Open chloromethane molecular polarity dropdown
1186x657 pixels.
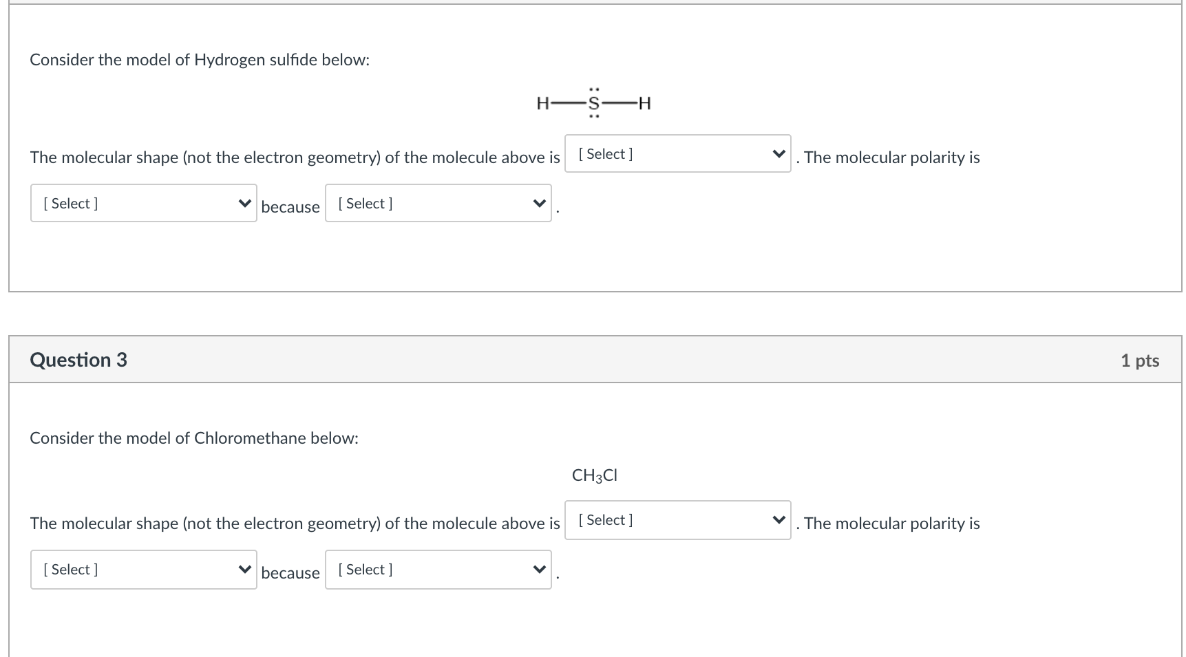(143, 570)
